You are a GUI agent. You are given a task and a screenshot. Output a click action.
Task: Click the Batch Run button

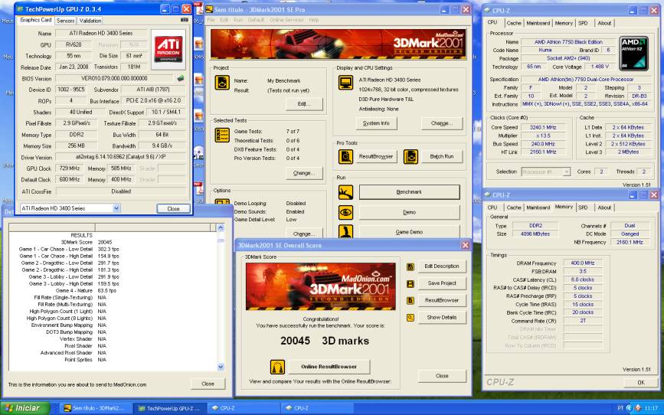(442, 156)
